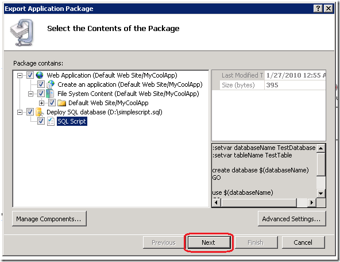Screen dimensions: 340x262
Task: Select the SQL Script tree item
Action: (72, 121)
